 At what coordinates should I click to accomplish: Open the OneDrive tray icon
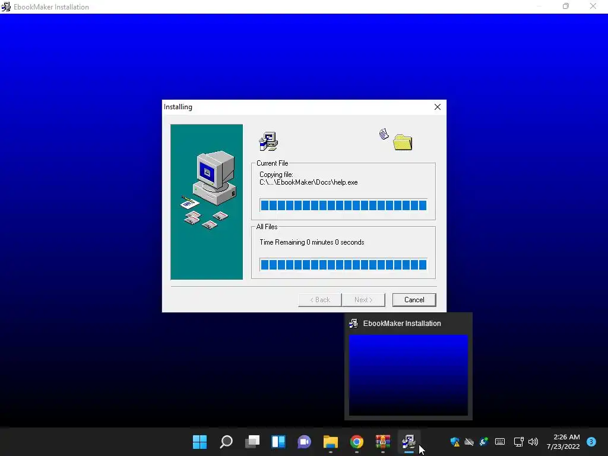[x=469, y=442]
